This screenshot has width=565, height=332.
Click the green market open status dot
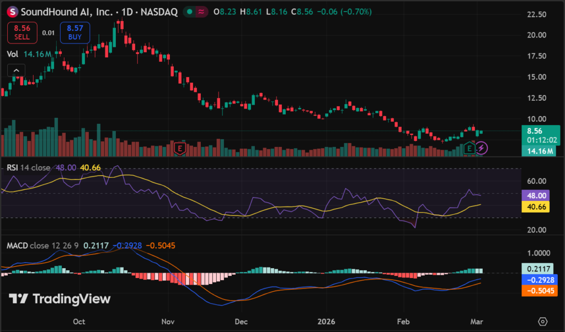click(x=189, y=12)
